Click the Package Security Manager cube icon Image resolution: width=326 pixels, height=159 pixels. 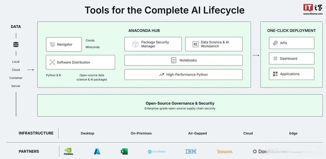135,44
